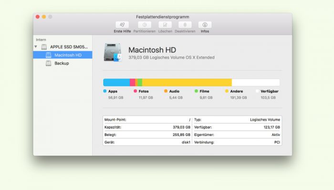Image resolution: width=334 pixels, height=190 pixels.
Task: Select the APPLE SSD SM05 drive
Action: tap(63, 47)
